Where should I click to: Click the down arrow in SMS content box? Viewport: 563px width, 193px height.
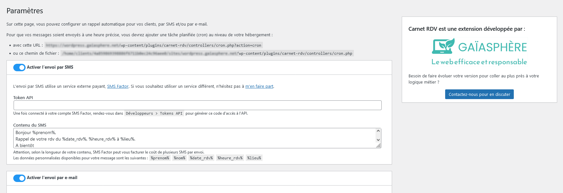tap(378, 140)
